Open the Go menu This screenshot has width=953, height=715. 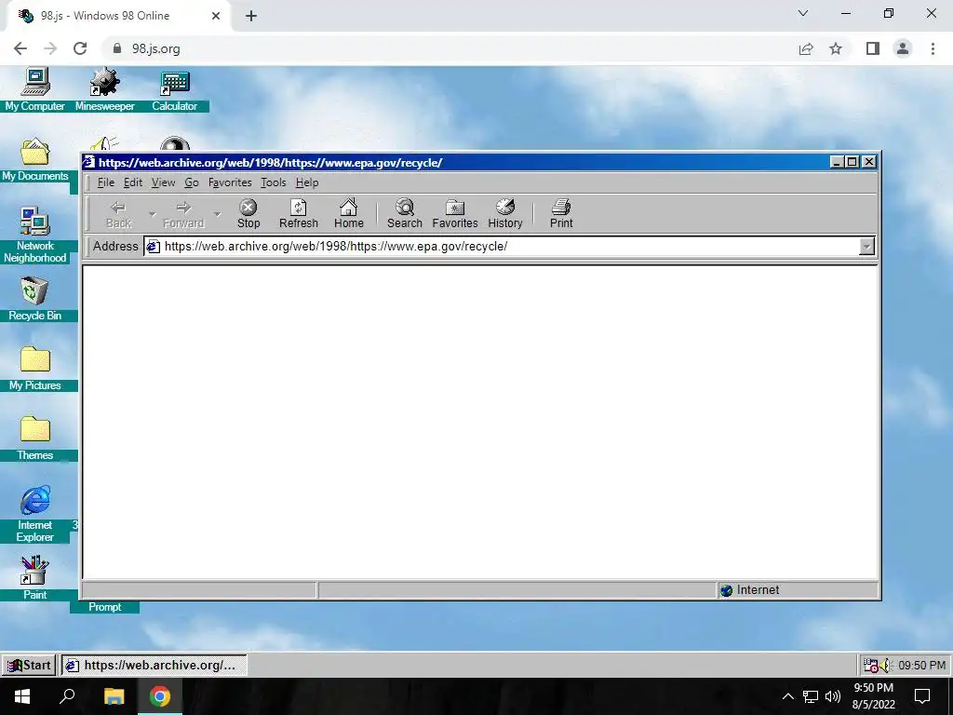pyautogui.click(x=192, y=182)
